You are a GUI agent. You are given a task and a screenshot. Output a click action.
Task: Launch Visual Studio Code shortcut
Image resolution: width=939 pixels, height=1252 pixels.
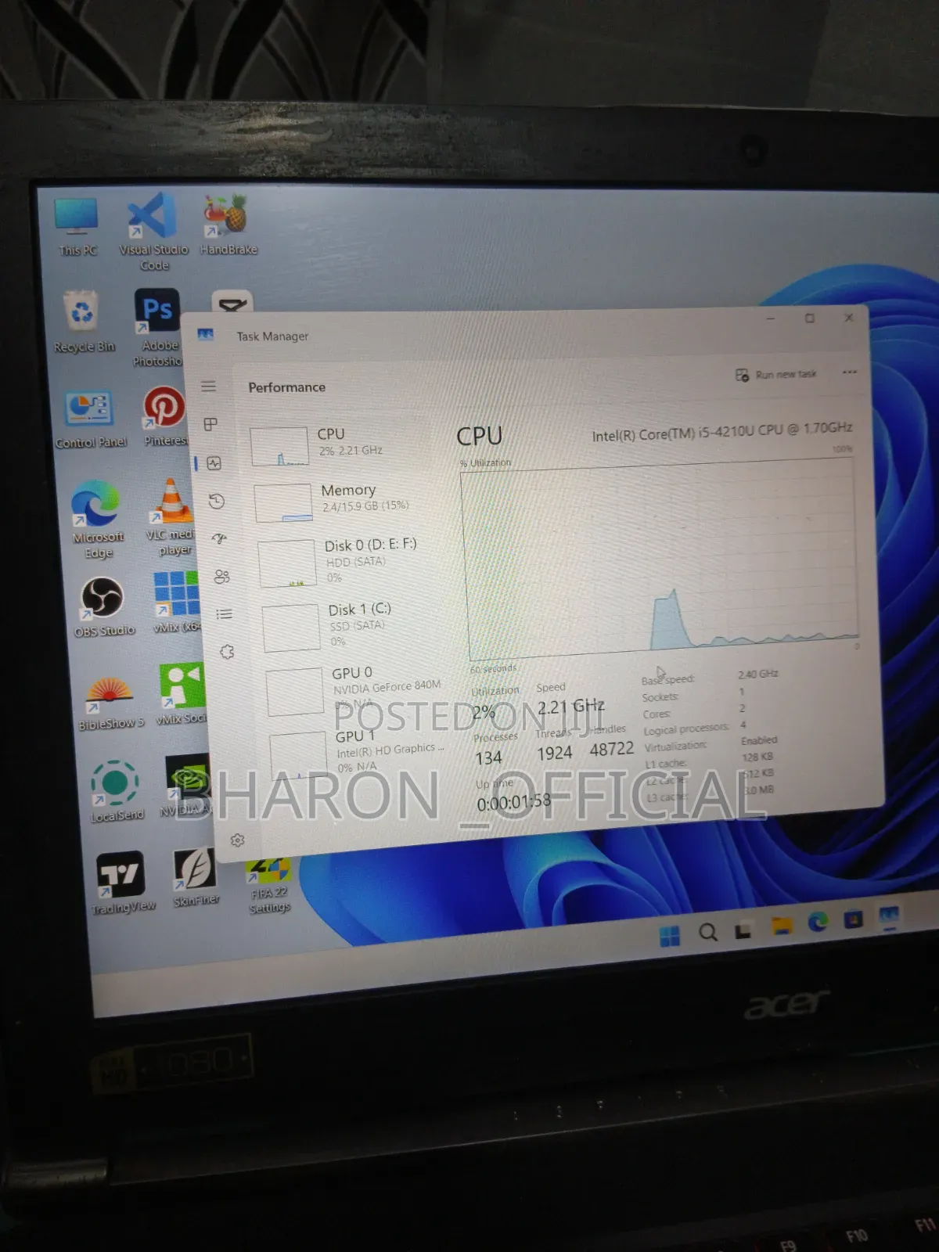pos(153,232)
